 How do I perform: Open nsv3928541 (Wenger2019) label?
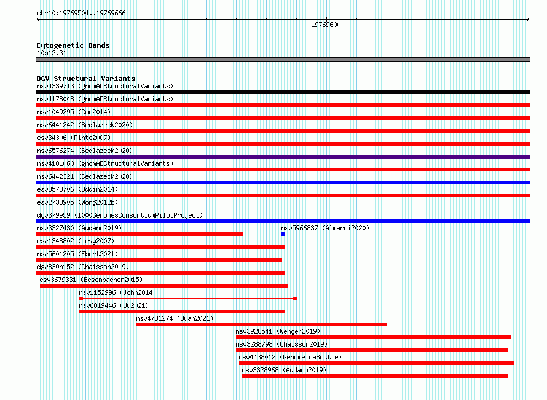278,331
